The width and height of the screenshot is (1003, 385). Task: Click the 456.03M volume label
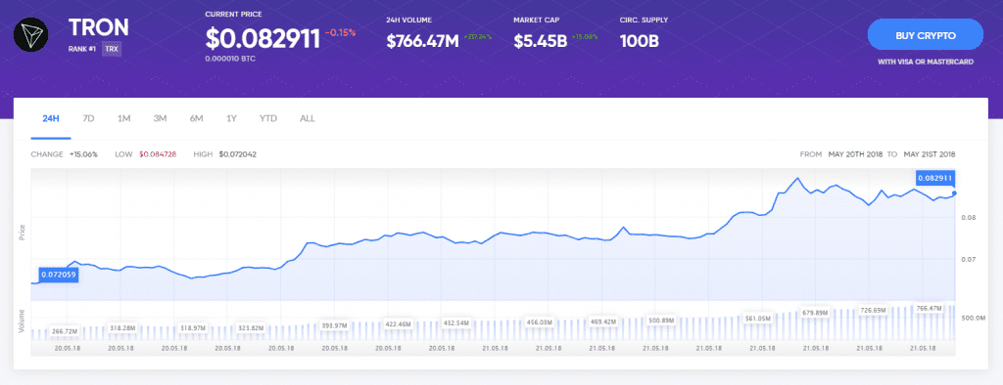click(539, 322)
